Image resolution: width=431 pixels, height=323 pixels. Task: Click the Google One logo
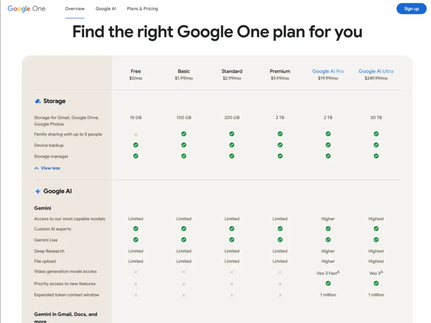(27, 9)
